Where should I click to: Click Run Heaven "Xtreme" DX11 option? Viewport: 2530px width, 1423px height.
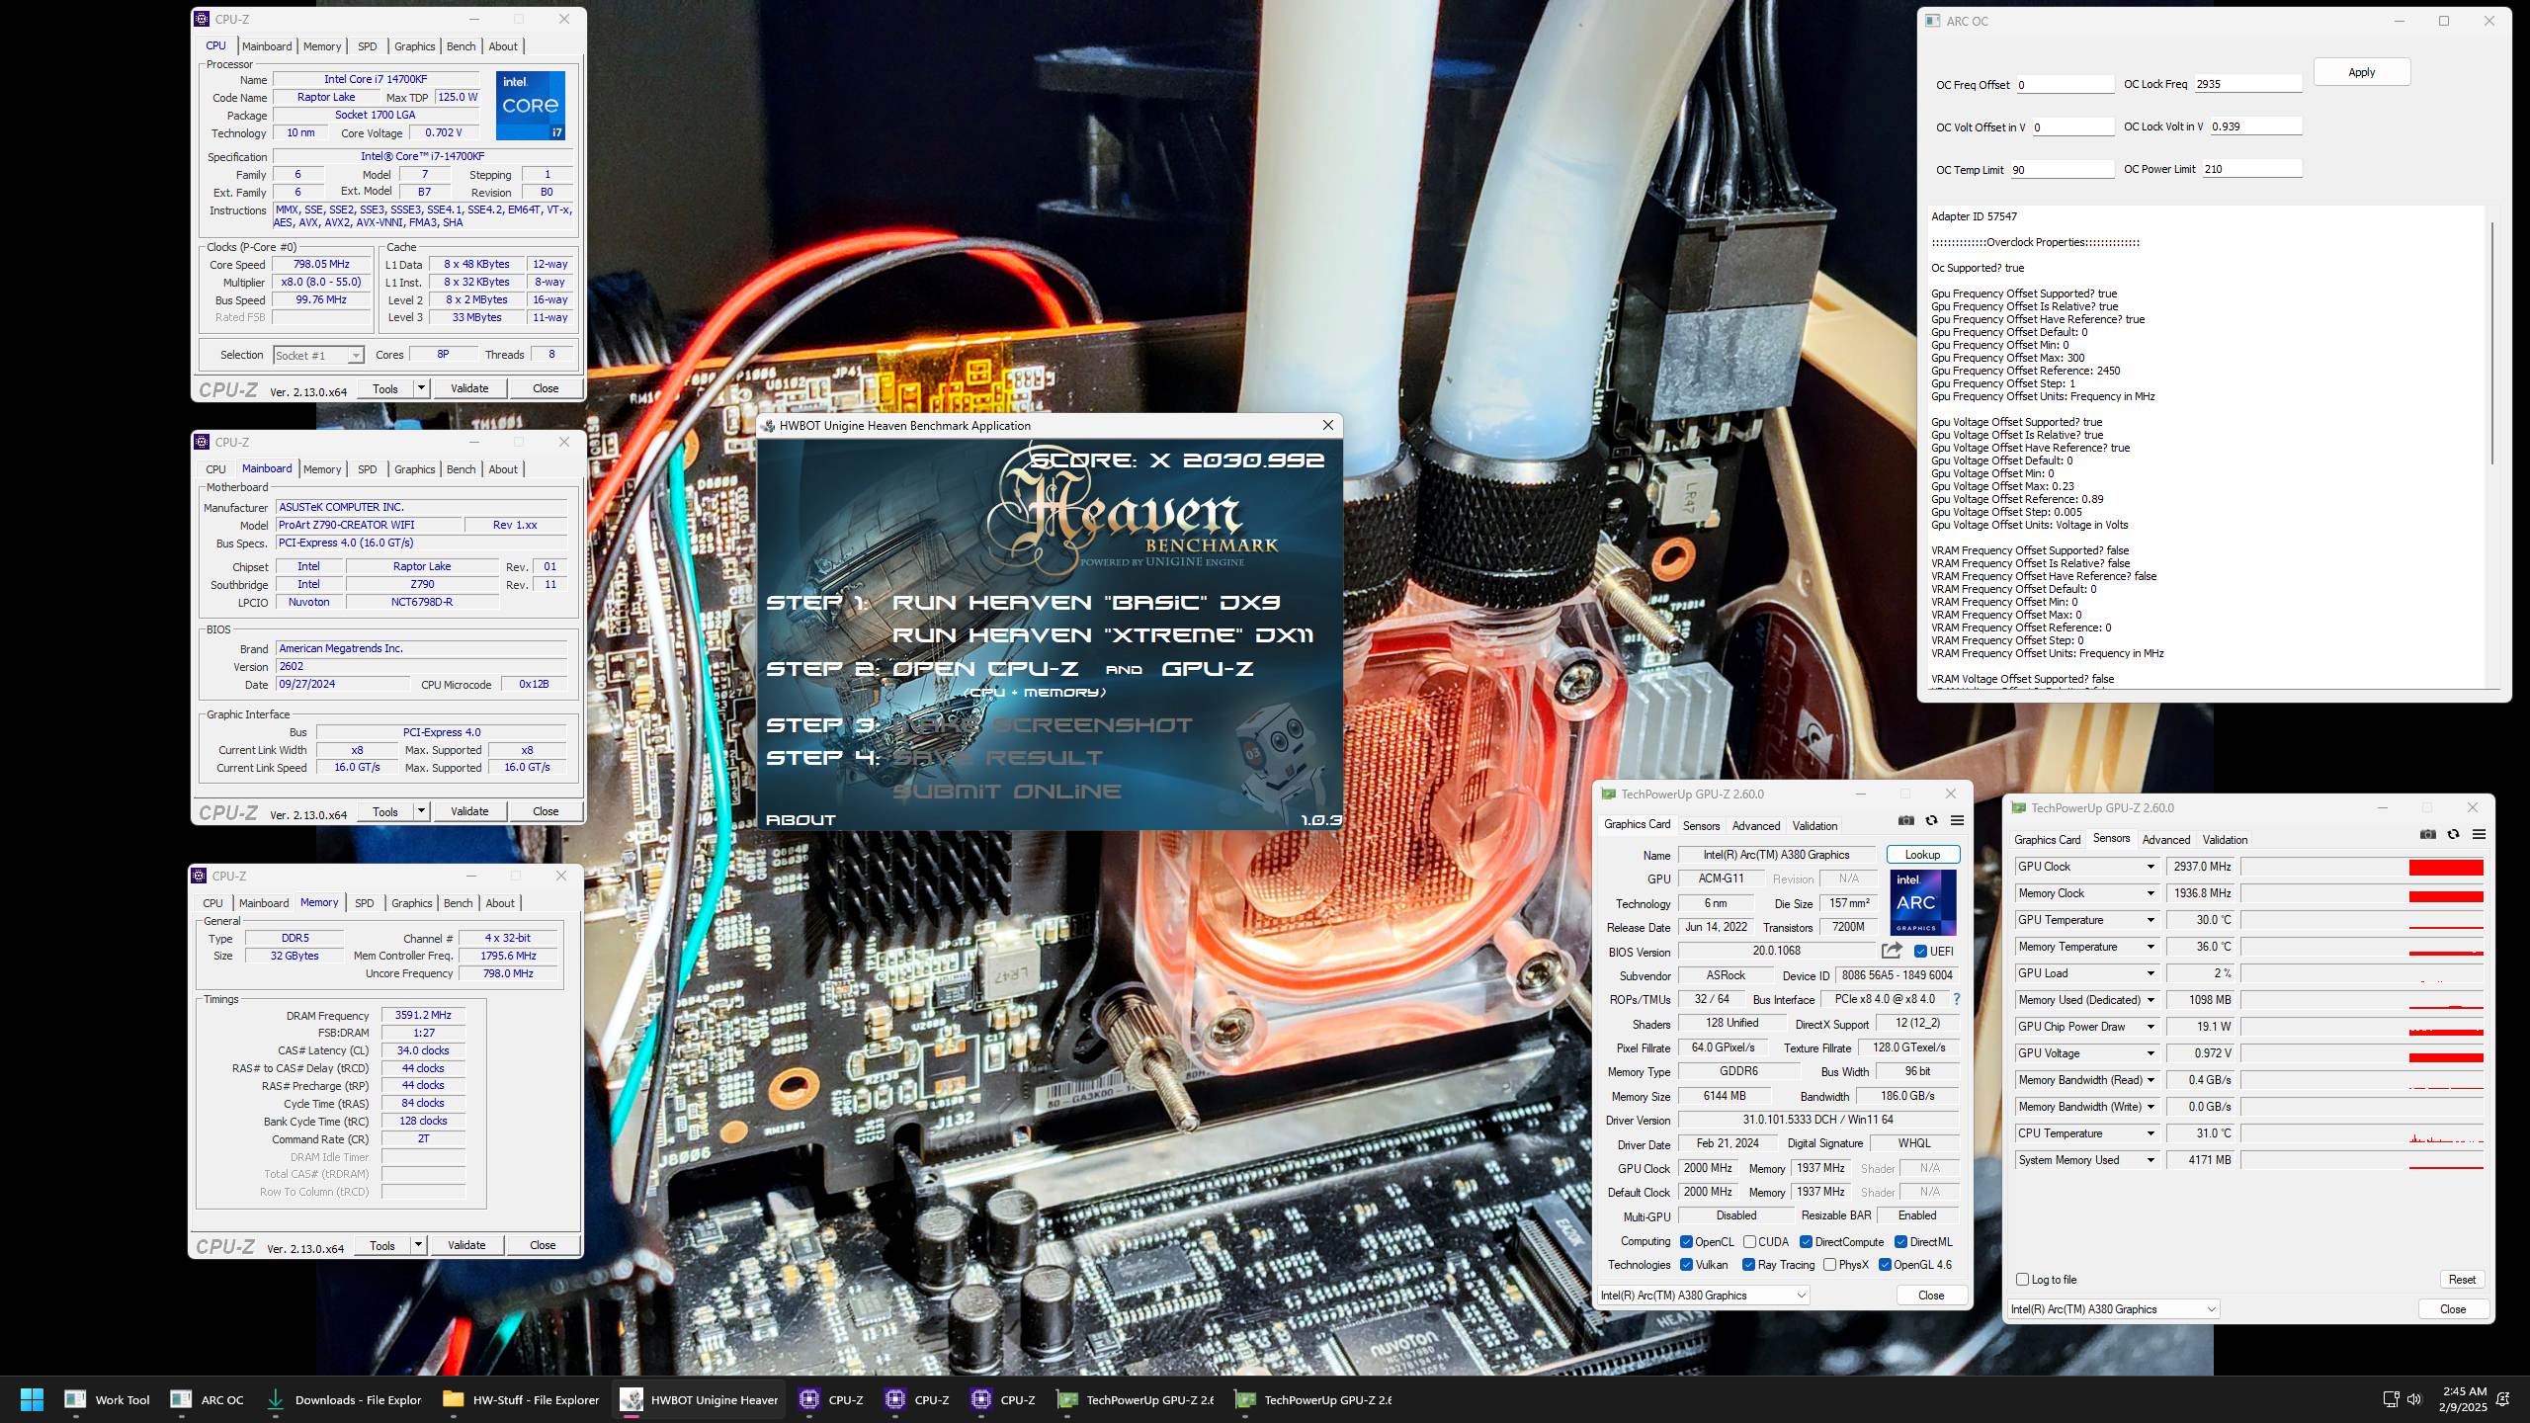click(x=1103, y=635)
